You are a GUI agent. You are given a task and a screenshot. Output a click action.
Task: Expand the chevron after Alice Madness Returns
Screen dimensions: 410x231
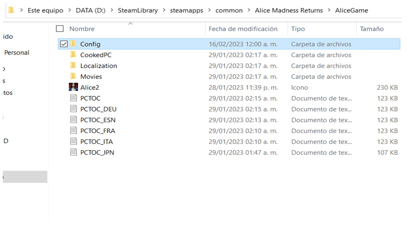329,10
